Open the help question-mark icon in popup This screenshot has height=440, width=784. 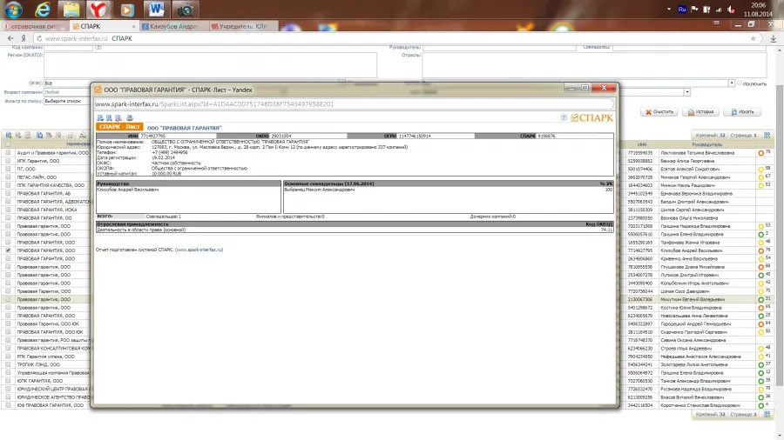(x=564, y=117)
